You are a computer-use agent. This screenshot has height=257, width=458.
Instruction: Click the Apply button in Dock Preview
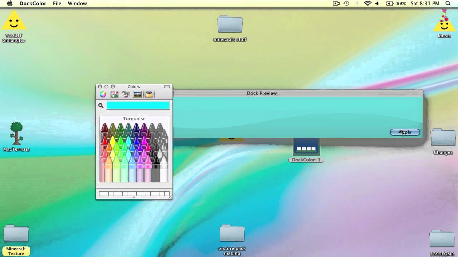coord(405,132)
